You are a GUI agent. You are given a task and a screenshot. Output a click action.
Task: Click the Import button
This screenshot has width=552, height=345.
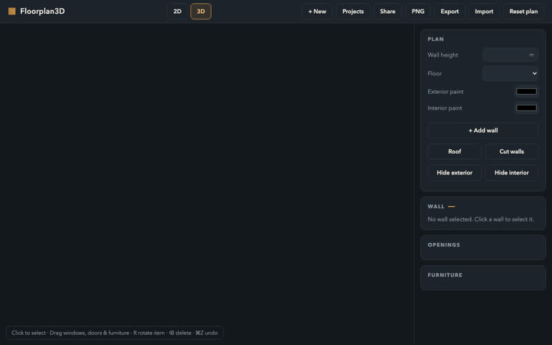pos(484,11)
